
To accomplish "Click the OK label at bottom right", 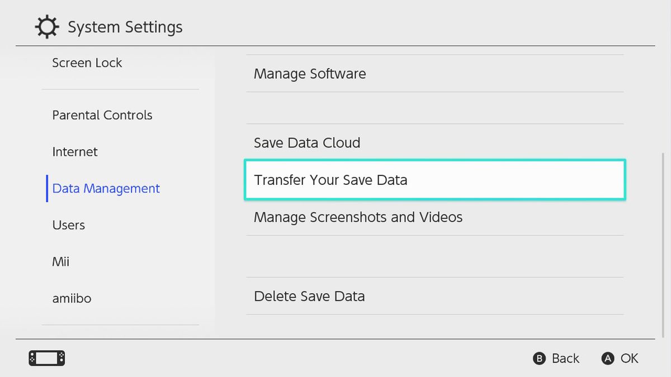I will pos(629,358).
